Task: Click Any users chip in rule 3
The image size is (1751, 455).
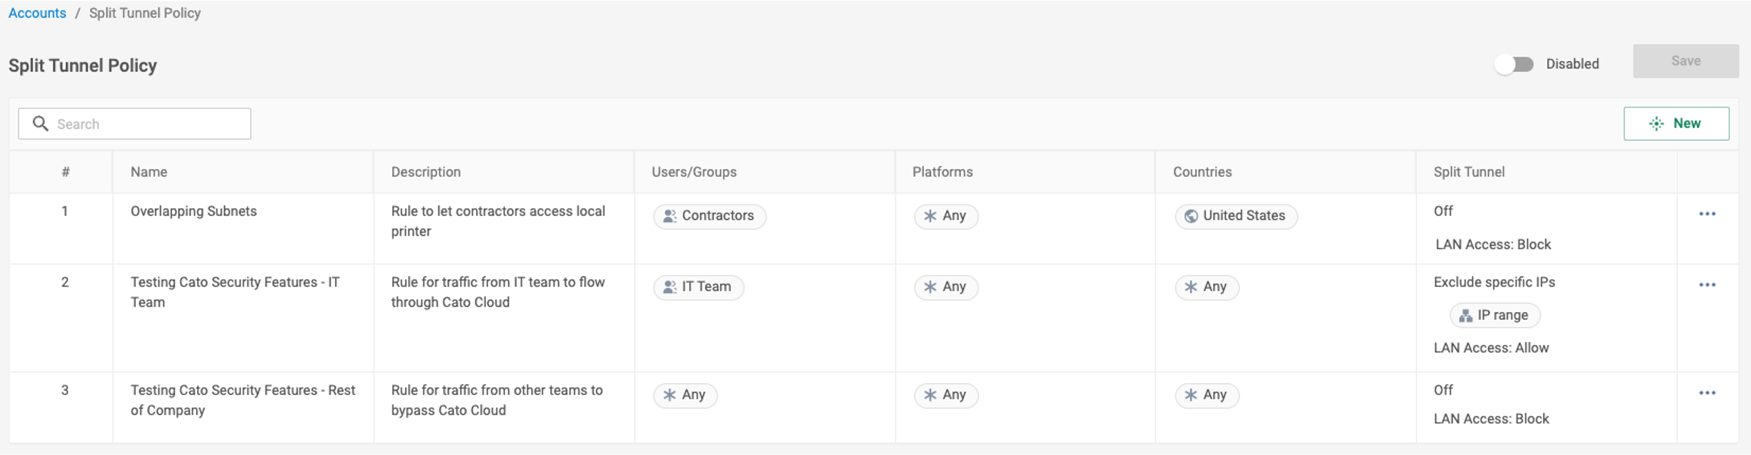Action: (684, 395)
